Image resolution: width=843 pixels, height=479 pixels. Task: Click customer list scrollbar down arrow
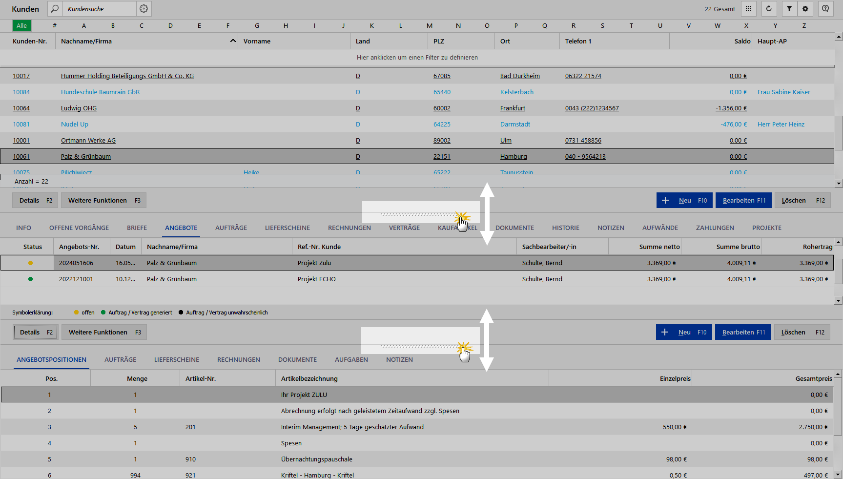pyautogui.click(x=839, y=184)
